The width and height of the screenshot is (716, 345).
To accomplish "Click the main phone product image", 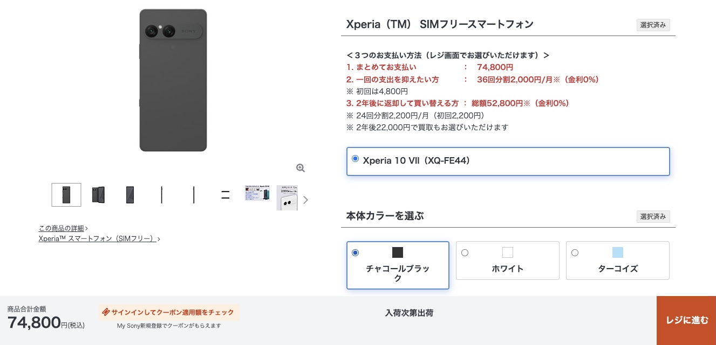I will tap(173, 81).
